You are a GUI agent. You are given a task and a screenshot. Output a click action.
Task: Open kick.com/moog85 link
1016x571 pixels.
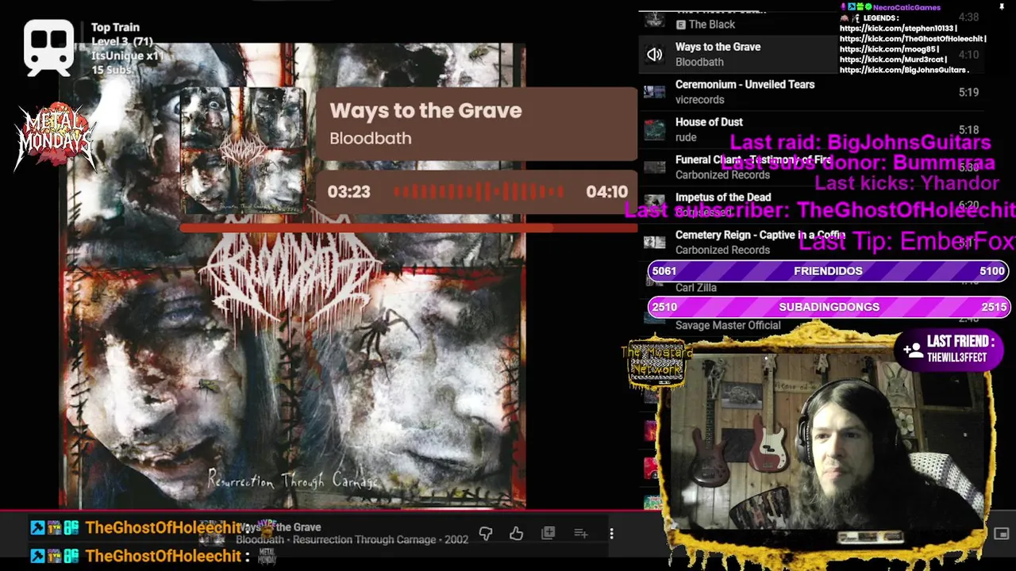click(888, 49)
